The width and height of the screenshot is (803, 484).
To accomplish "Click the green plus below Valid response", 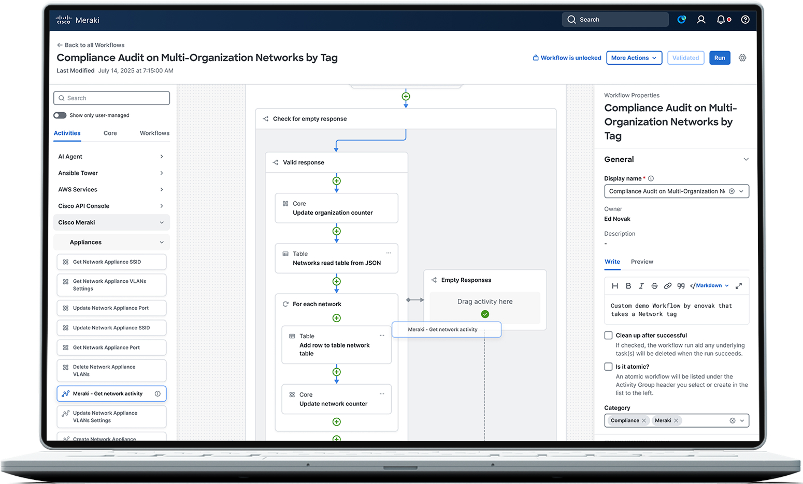I will [x=336, y=181].
